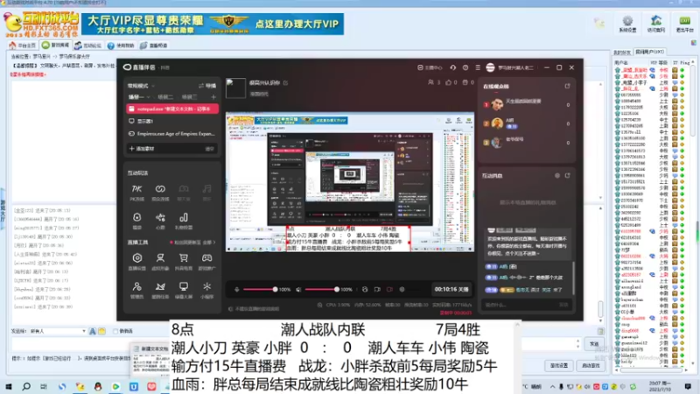This screenshot has height=394, width=700.
Task: Open notification center in system tray
Action: tap(688, 386)
